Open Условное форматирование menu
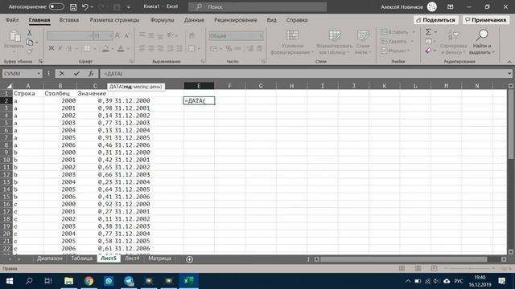This screenshot has width=515, height=289. 292,42
